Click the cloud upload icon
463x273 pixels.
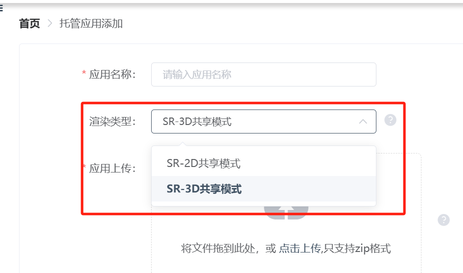point(286,213)
